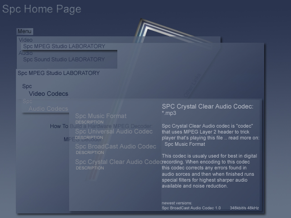Select Video category in menu
The image size is (291, 218).
(26, 40)
